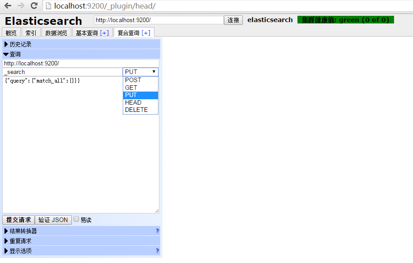
Task: Choose the highlighted PUT option
Action: (x=140, y=95)
